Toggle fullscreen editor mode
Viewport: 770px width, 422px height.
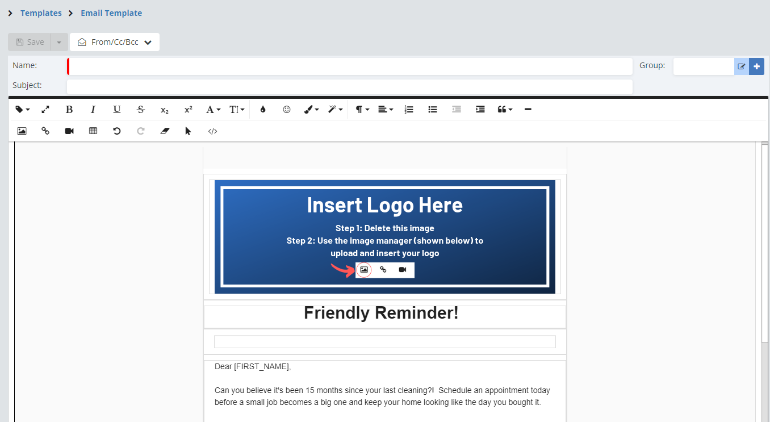(x=45, y=110)
